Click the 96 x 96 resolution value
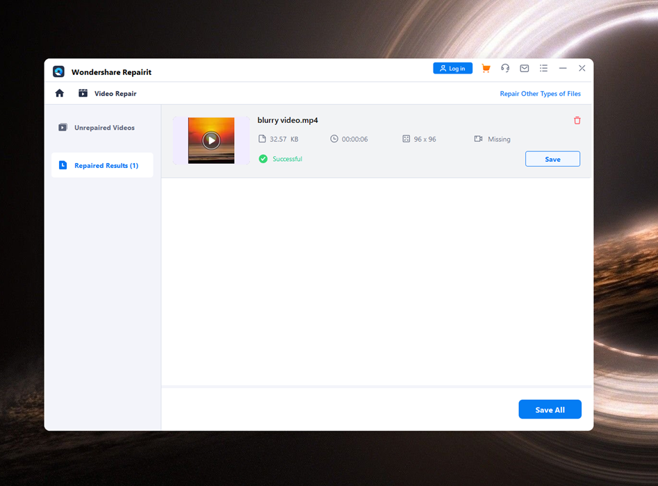 425,140
